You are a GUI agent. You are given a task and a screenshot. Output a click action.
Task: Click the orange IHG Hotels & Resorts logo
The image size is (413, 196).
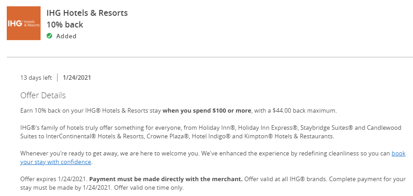(24, 23)
